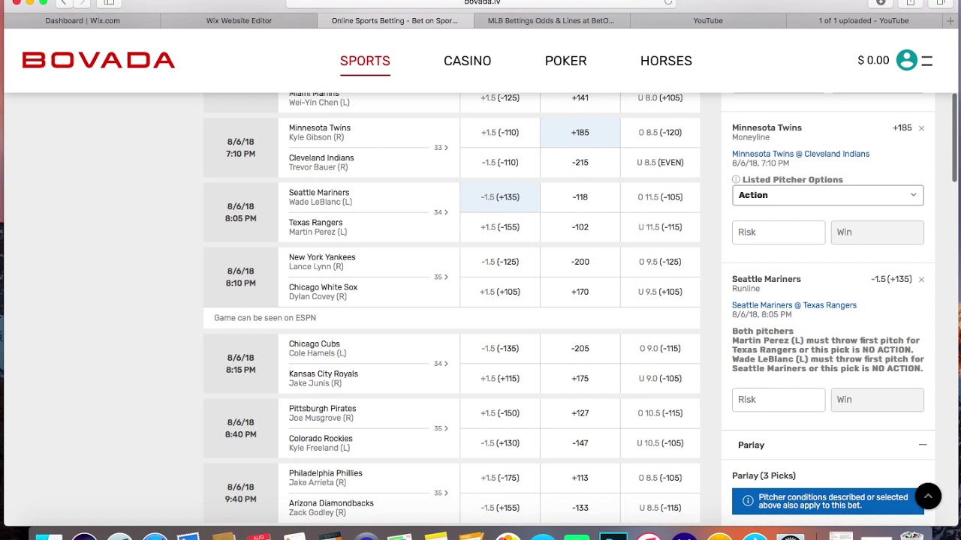Select Chicago Cubs -205 moneyline
Viewport: 961px width, 540px height.
coord(580,349)
